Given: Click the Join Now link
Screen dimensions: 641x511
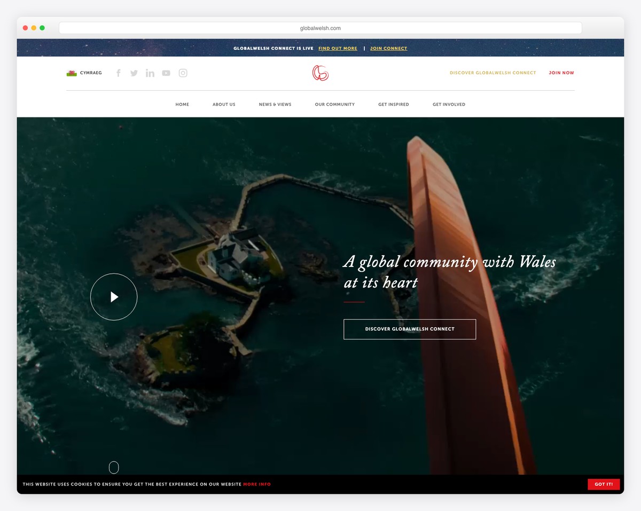Looking at the screenshot, I should point(561,73).
